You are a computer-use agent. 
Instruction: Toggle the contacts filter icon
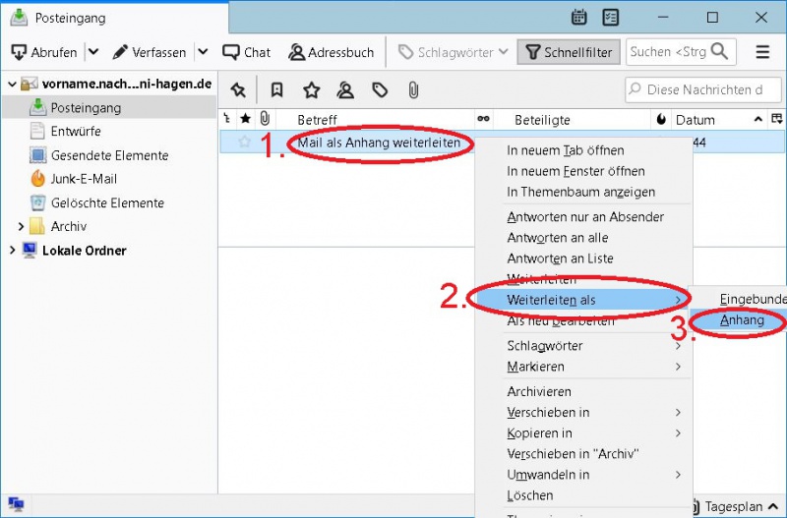click(x=345, y=90)
